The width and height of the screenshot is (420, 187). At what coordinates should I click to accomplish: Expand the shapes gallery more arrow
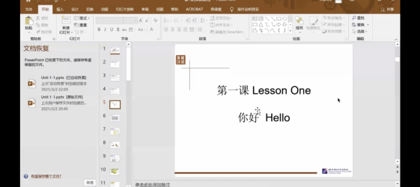(x=290, y=31)
